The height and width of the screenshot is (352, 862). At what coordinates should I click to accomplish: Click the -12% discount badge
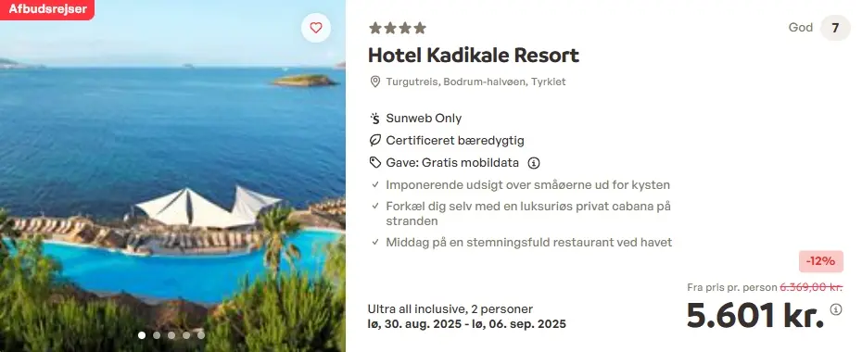tap(821, 261)
